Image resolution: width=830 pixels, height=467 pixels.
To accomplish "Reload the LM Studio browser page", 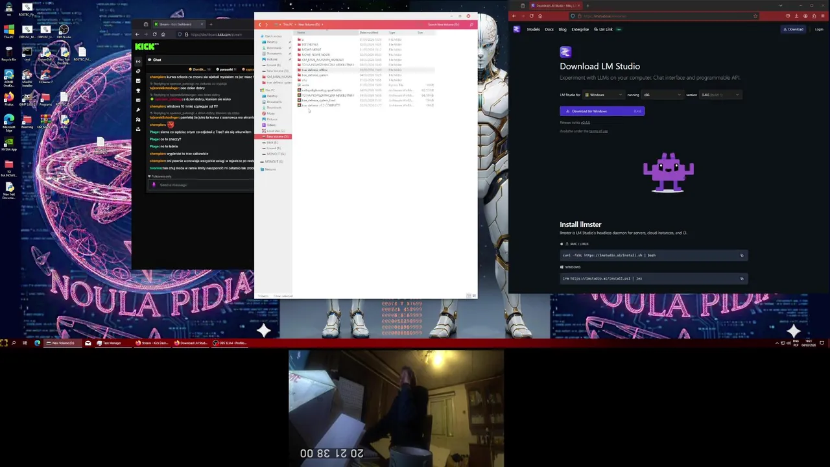I will point(531,16).
